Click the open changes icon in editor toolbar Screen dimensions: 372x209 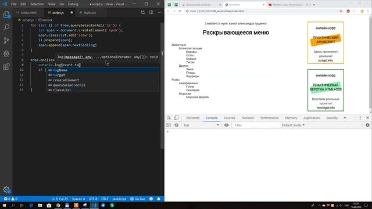[143, 12]
